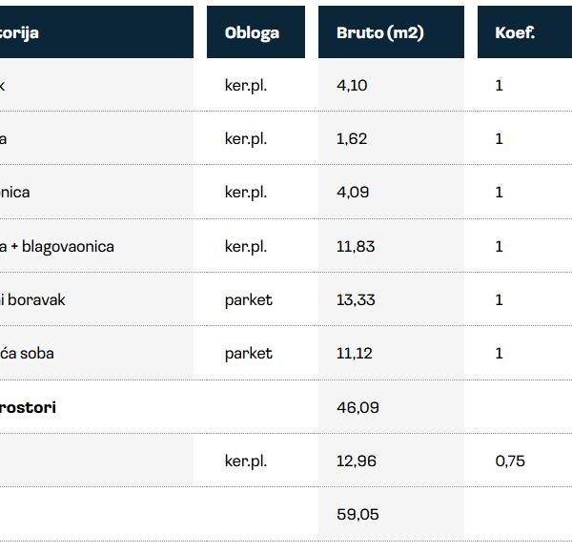Click the 46,09 subtotal value
Screen dimensions: 572x553
(357, 407)
